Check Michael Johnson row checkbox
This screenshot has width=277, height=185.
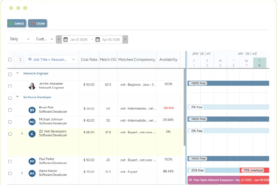(10, 122)
